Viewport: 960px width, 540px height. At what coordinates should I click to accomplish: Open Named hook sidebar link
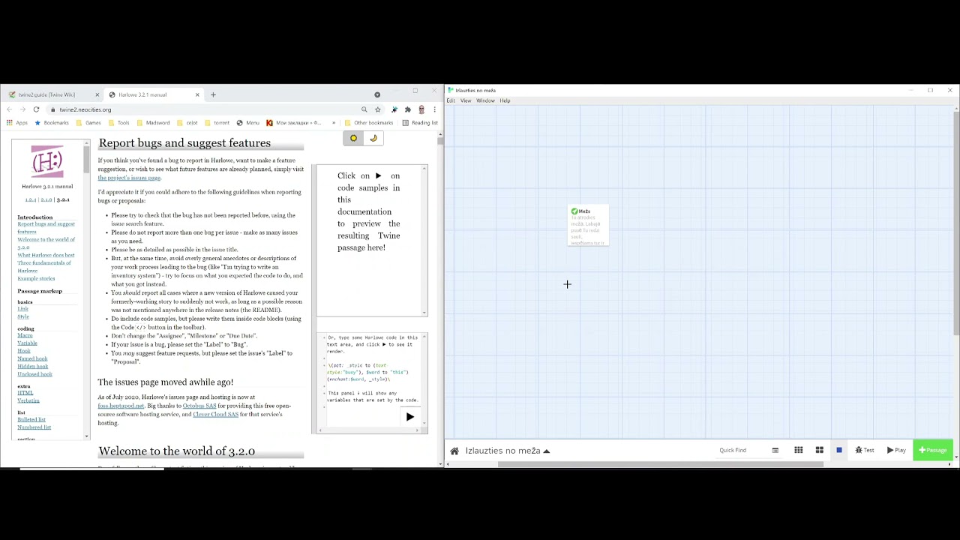click(32, 359)
